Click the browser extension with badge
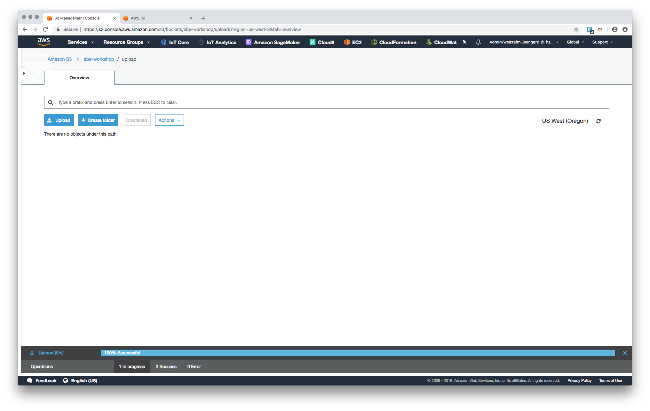Image resolution: width=650 pixels, height=411 pixels. point(590,30)
